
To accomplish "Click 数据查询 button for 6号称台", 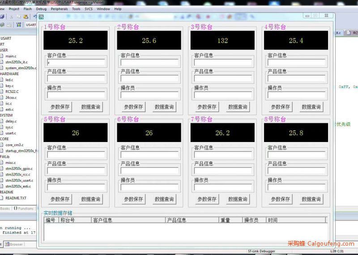I will click(x=164, y=199).
